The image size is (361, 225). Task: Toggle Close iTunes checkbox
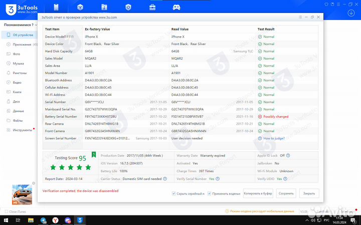coord(7,211)
